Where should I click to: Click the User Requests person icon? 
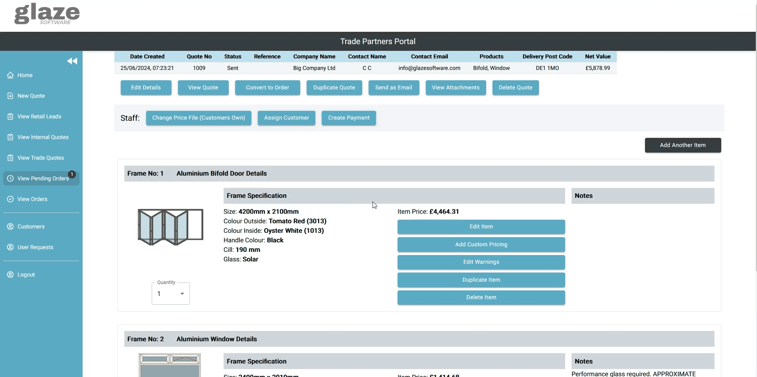tap(10, 247)
